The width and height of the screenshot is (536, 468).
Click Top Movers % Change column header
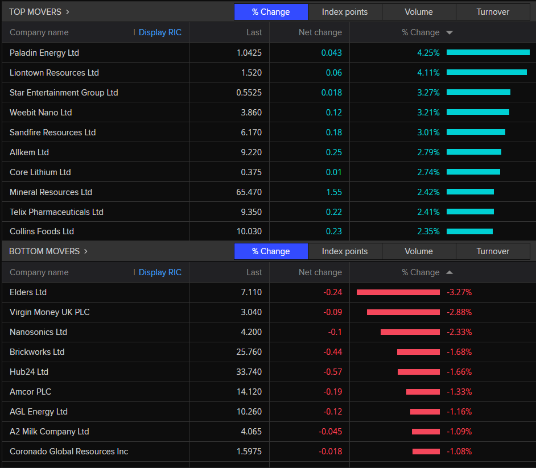click(420, 32)
